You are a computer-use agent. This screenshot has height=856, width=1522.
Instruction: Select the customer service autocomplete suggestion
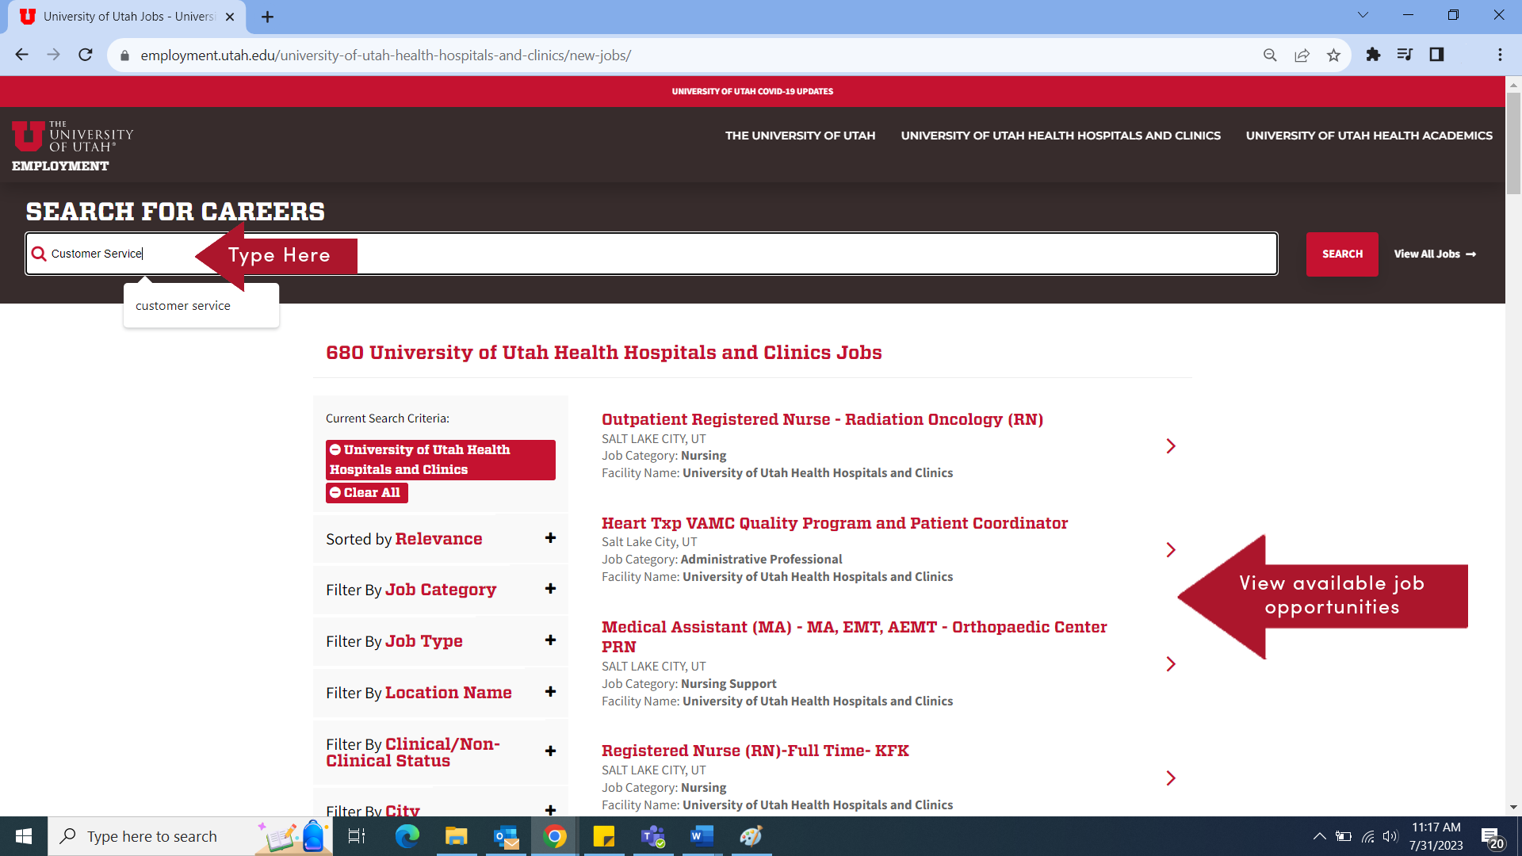point(182,305)
